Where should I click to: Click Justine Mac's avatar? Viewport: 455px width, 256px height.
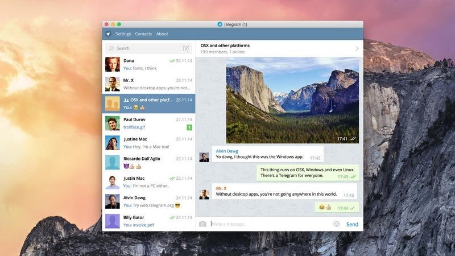112,143
